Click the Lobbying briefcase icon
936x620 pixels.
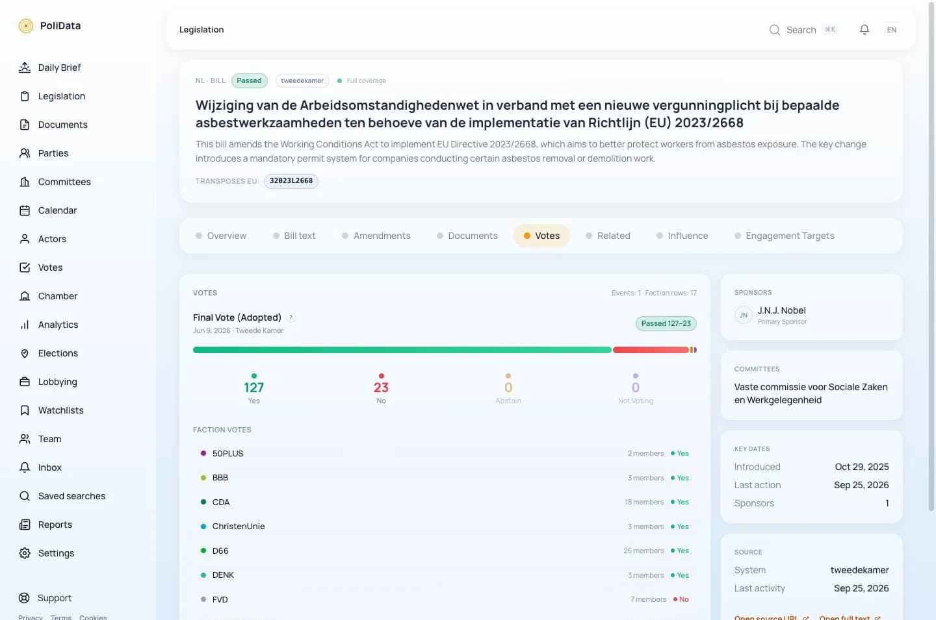click(25, 382)
